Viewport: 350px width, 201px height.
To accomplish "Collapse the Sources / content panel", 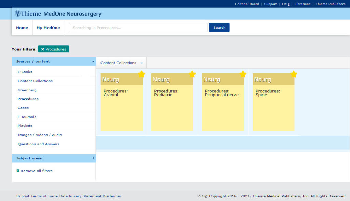I will (x=92, y=61).
